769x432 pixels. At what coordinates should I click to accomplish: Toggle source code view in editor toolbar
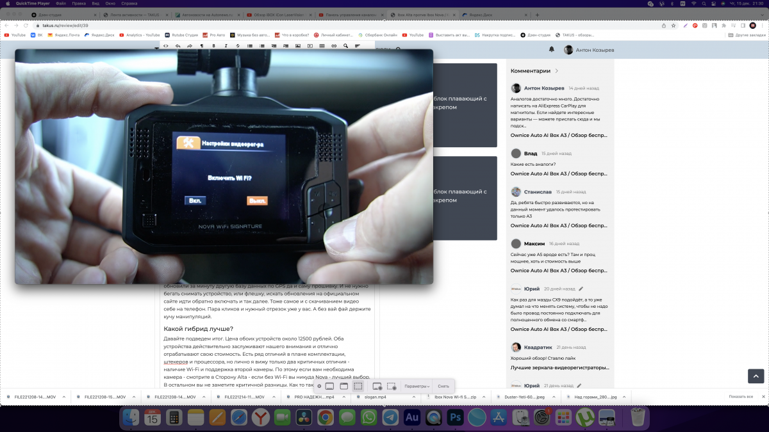tap(166, 46)
